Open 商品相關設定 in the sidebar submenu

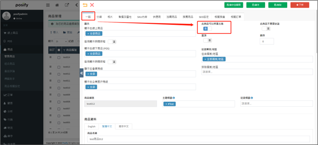12,86
